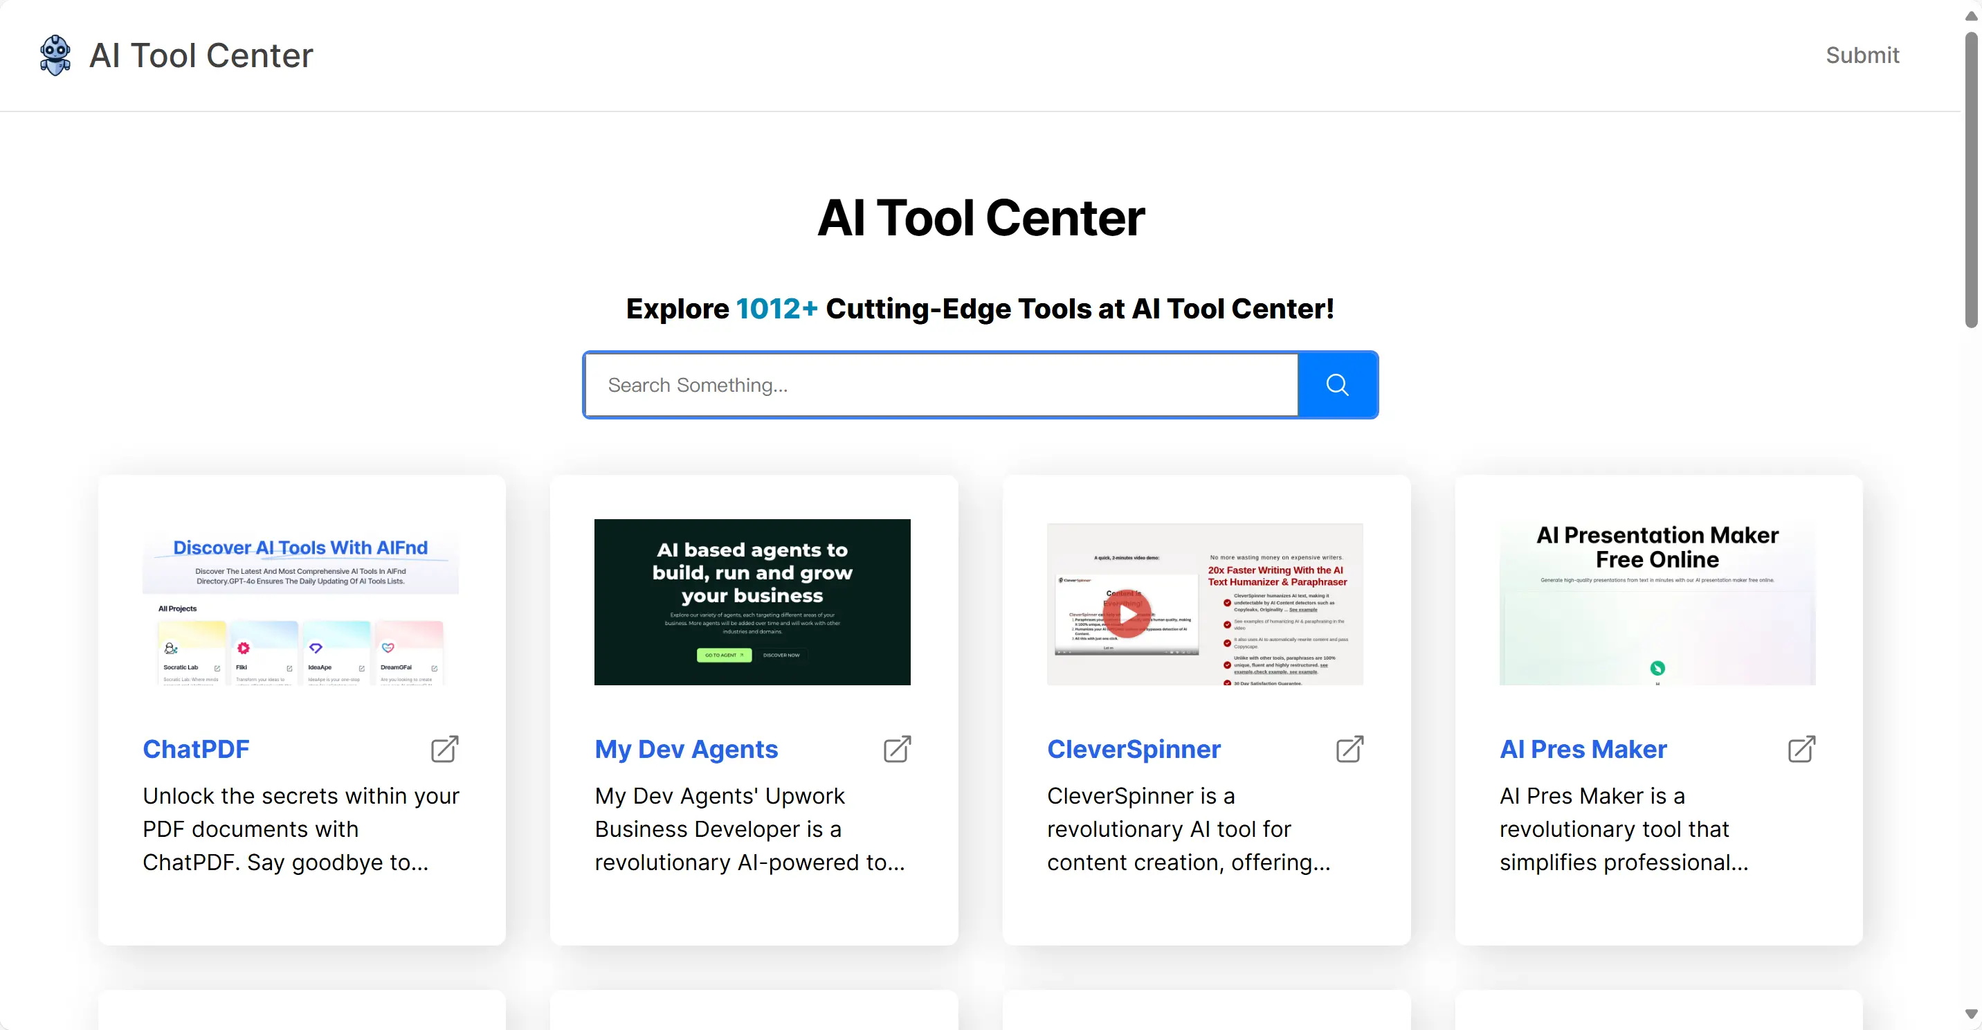Viewport: 1982px width, 1030px height.
Task: Click the AI Pres Maker preview thumbnail
Action: [x=1657, y=602]
